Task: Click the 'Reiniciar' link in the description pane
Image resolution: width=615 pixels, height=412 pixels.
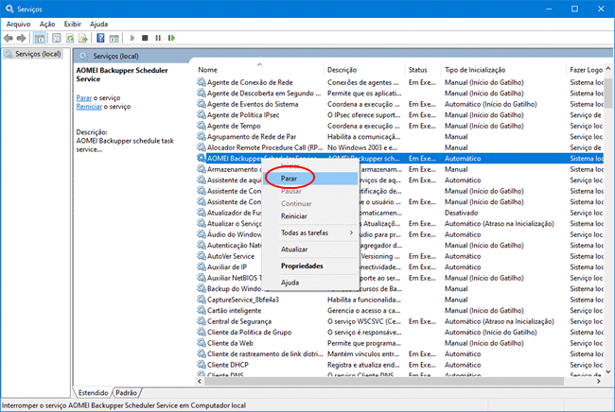Action: [88, 107]
